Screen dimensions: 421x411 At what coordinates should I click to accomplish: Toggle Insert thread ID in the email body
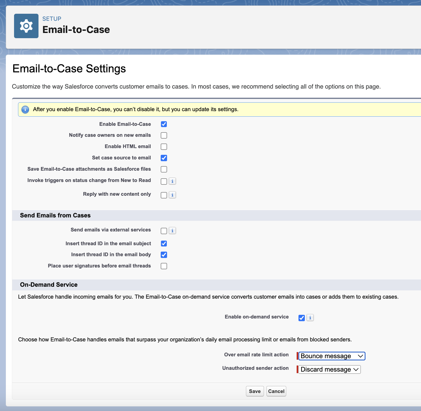[x=164, y=255]
